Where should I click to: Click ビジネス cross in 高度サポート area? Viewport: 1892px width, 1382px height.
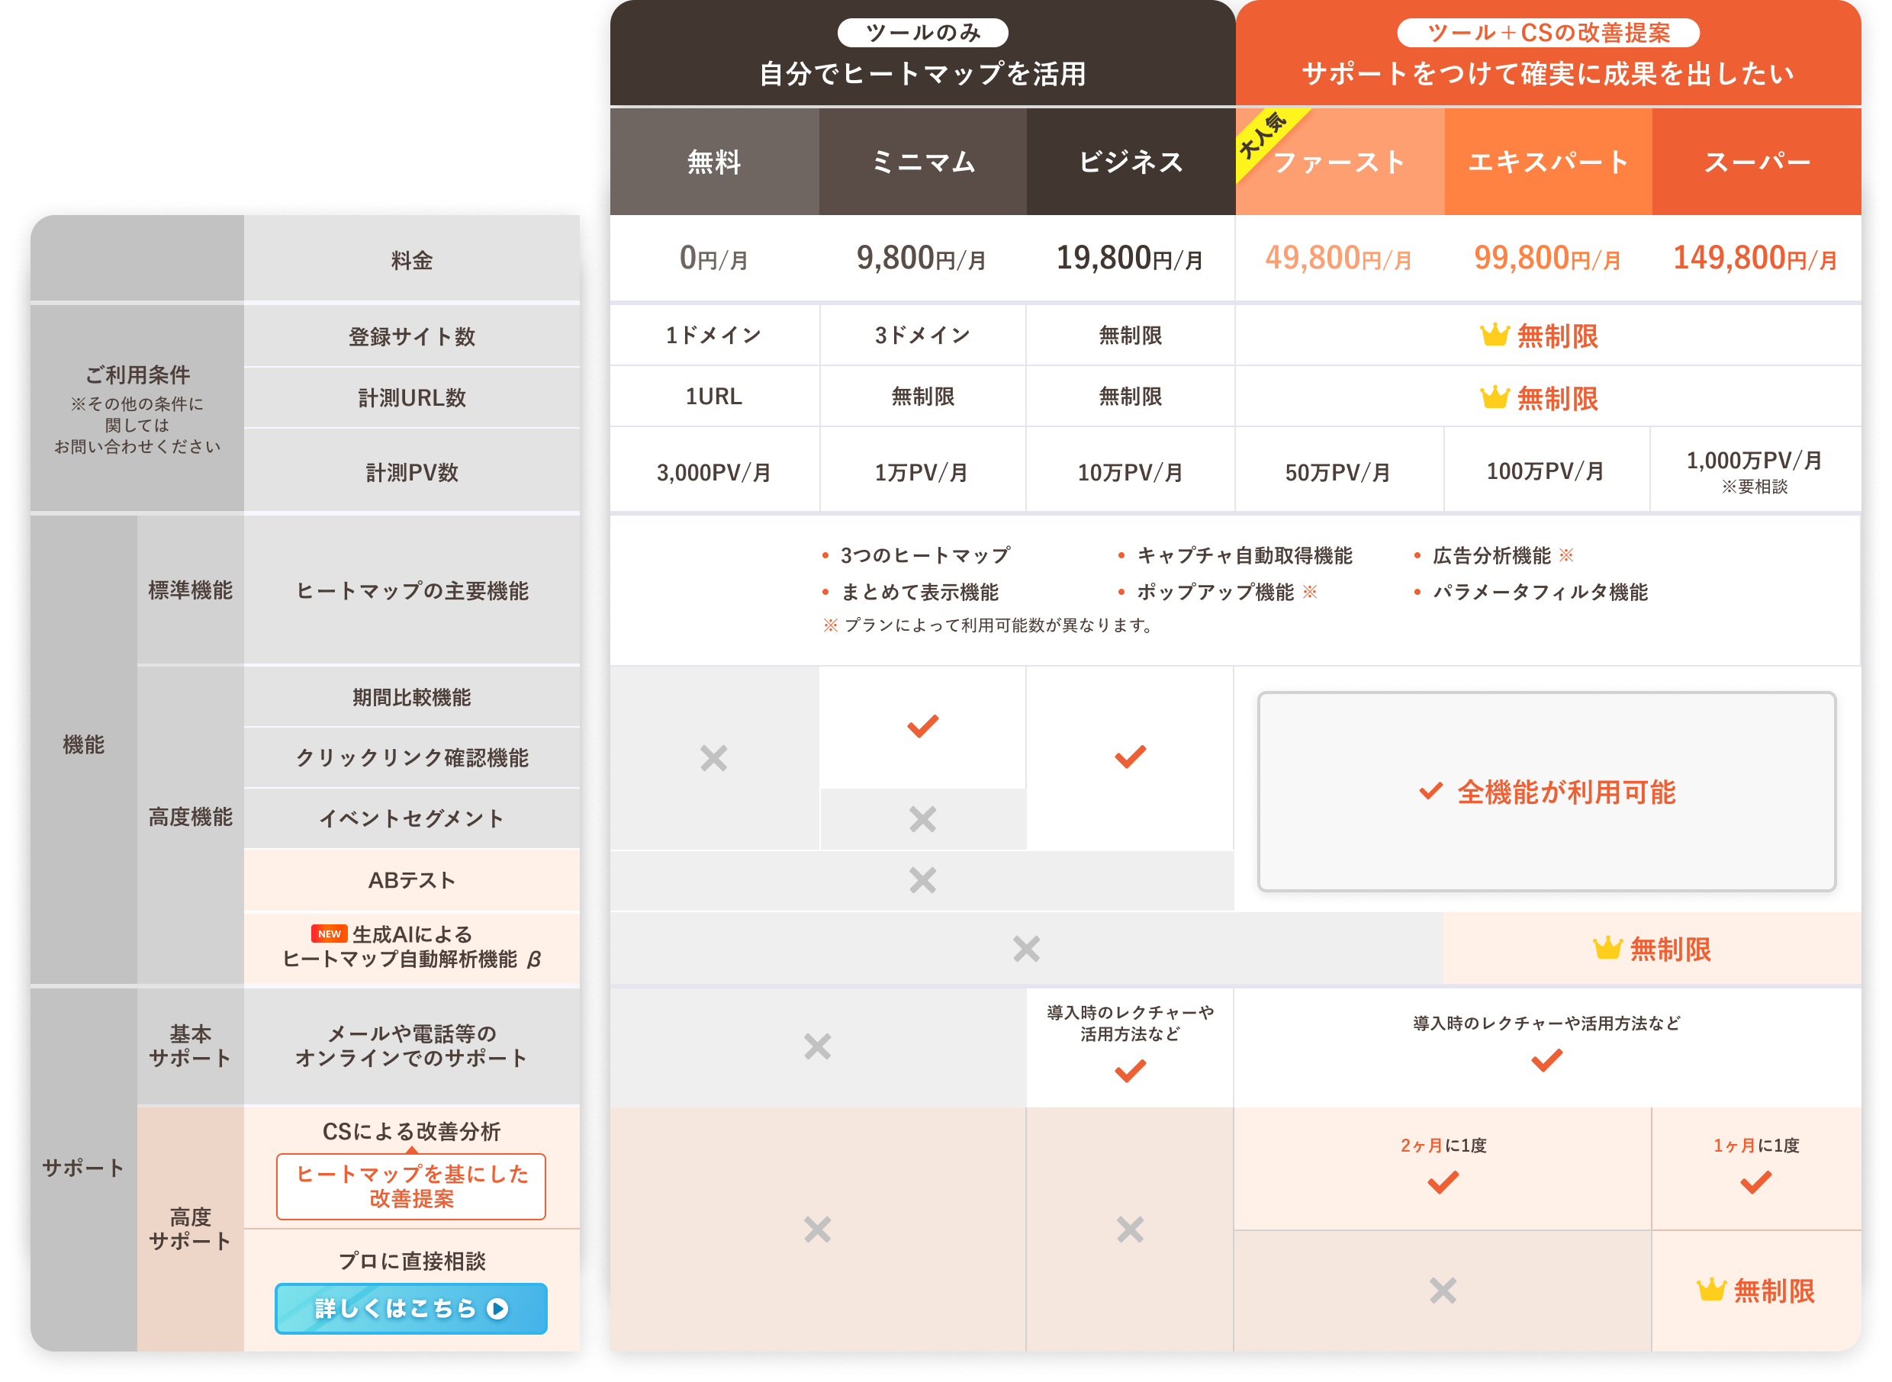click(1130, 1229)
